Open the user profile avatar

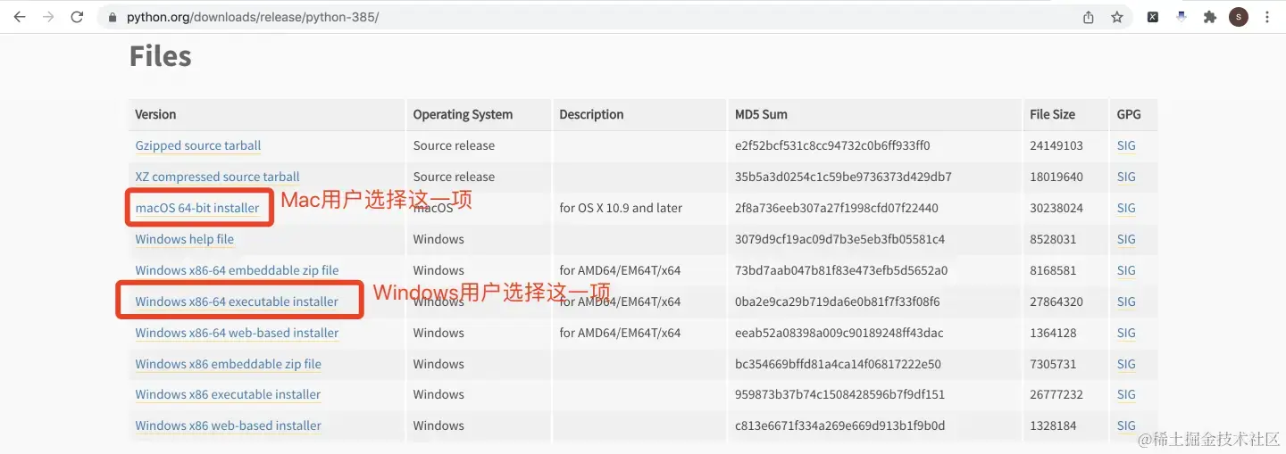(x=1239, y=17)
